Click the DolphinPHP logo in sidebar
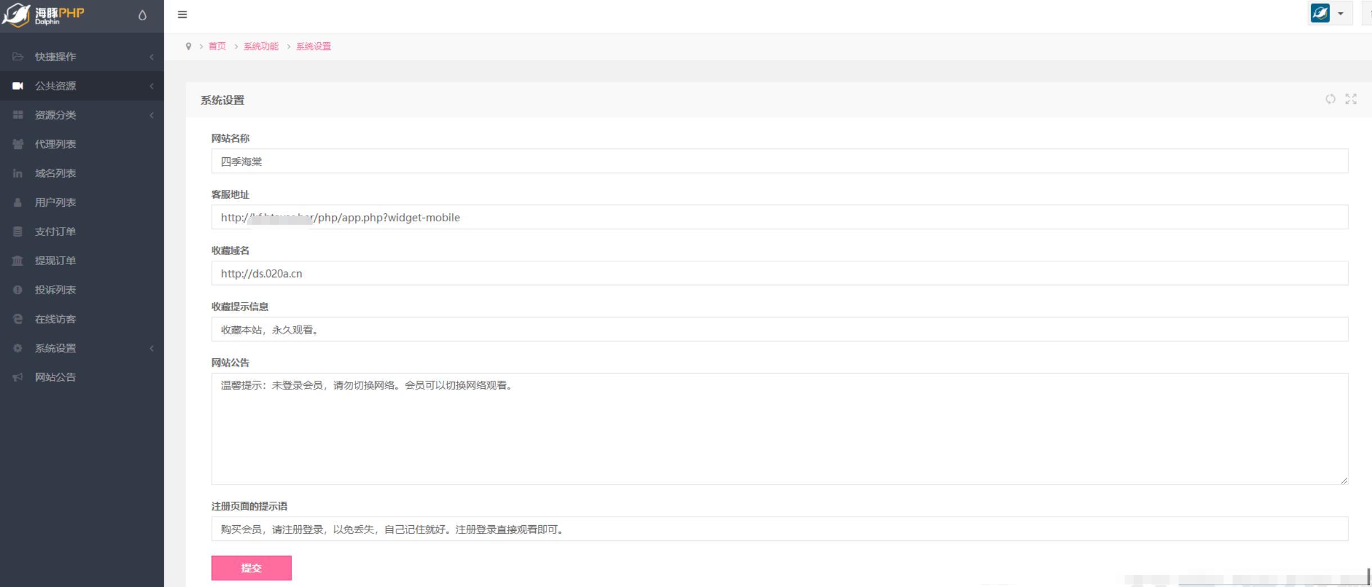 click(x=44, y=15)
